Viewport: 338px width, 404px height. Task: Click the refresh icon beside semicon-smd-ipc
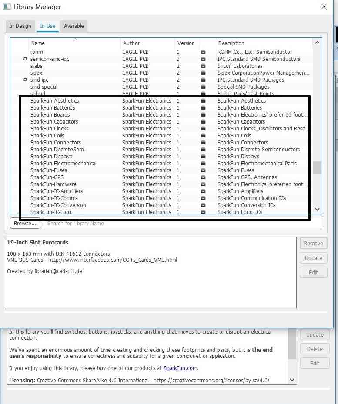pyautogui.click(x=25, y=59)
